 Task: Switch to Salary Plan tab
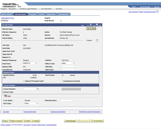point(51,14)
